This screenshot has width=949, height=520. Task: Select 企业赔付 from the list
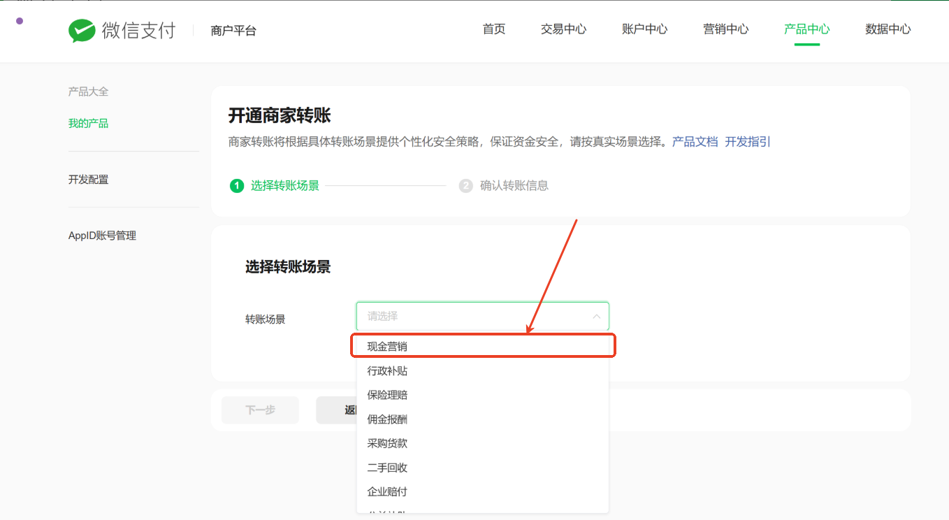point(482,491)
